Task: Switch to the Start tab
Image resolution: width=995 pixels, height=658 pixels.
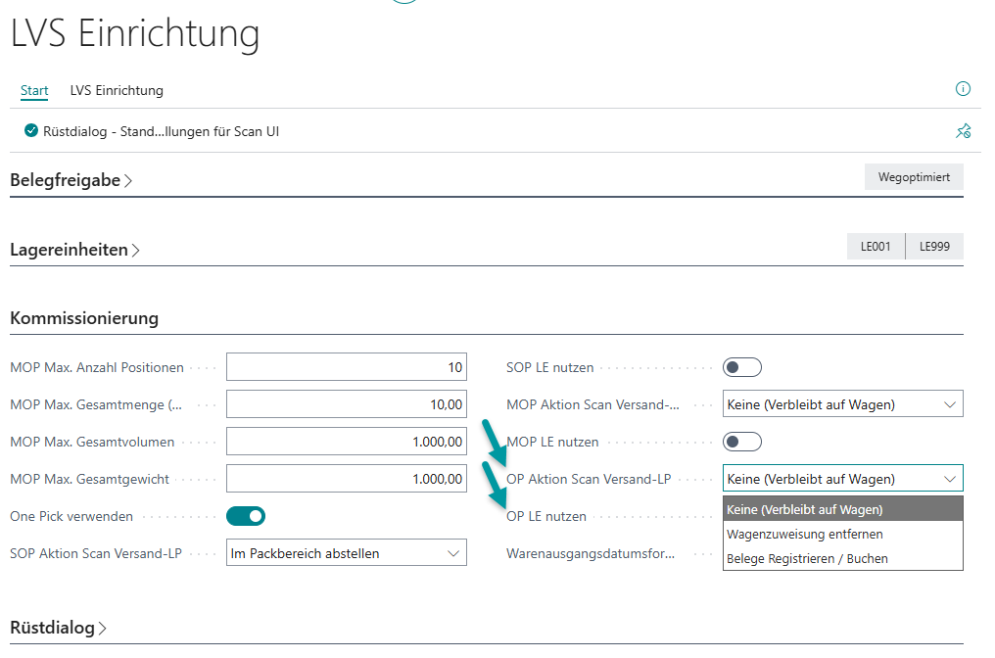Action: [x=34, y=91]
